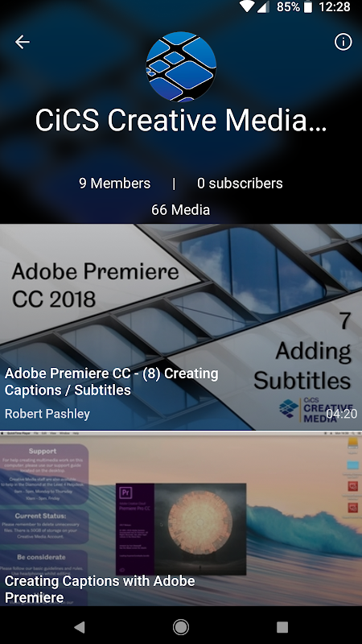The width and height of the screenshot is (362, 644).
Task: View the 9 Members list
Action: pos(114,184)
